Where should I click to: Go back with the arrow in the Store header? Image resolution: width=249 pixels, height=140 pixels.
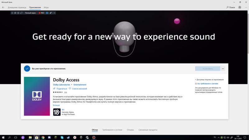tap(3, 7)
